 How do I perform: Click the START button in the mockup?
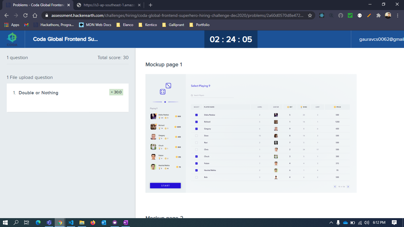tap(165, 186)
